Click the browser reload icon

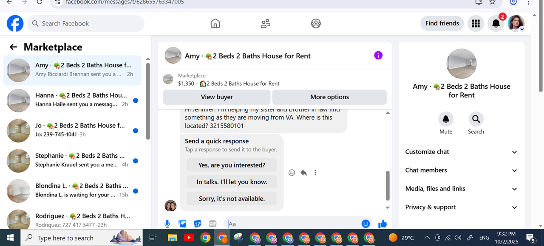[x=40, y=2]
